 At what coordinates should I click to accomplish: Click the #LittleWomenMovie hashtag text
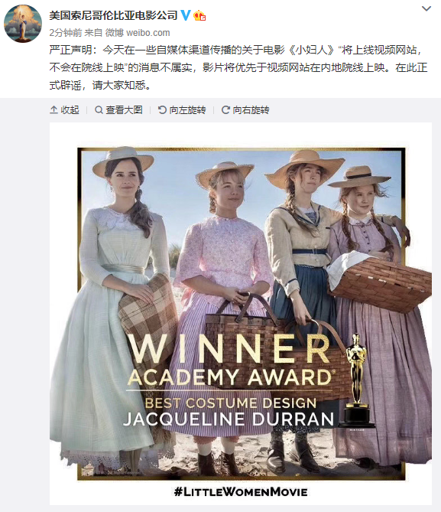click(x=241, y=491)
